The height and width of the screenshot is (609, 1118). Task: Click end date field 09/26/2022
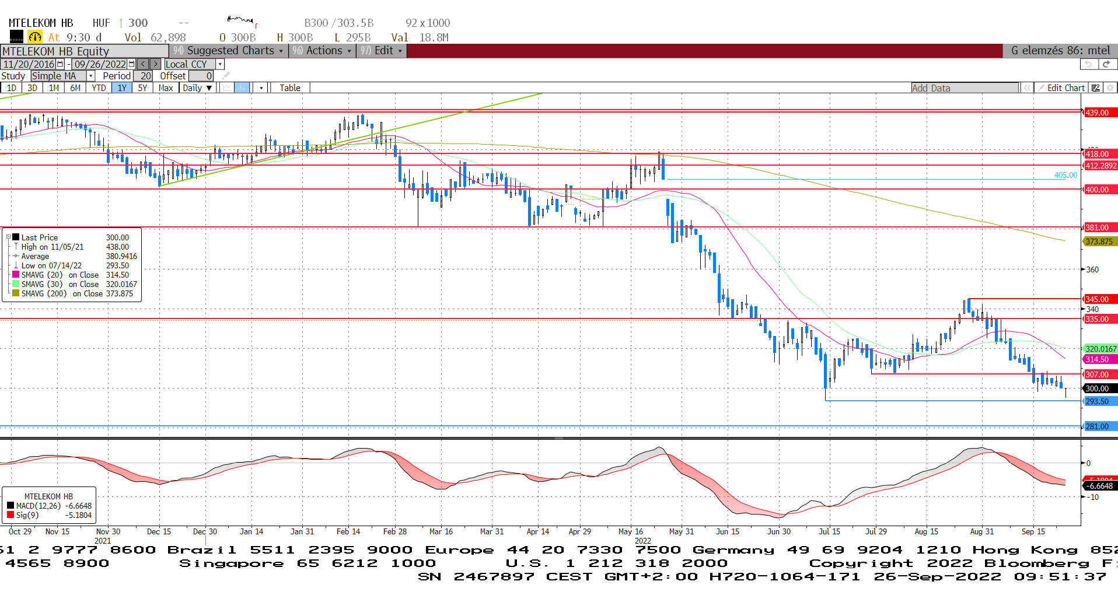click(100, 64)
